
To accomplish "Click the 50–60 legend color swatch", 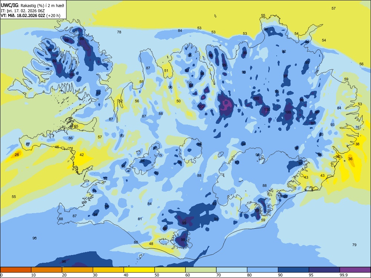I will tap(170, 270).
